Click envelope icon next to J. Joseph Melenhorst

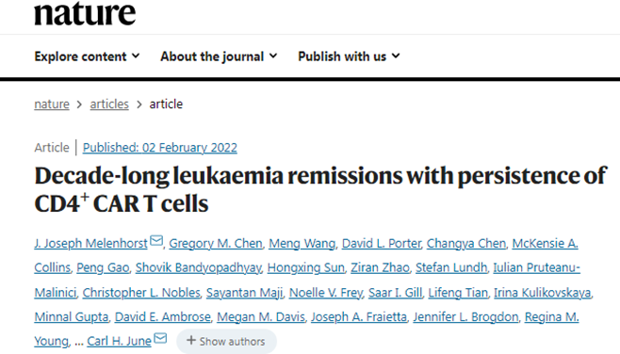[156, 240]
